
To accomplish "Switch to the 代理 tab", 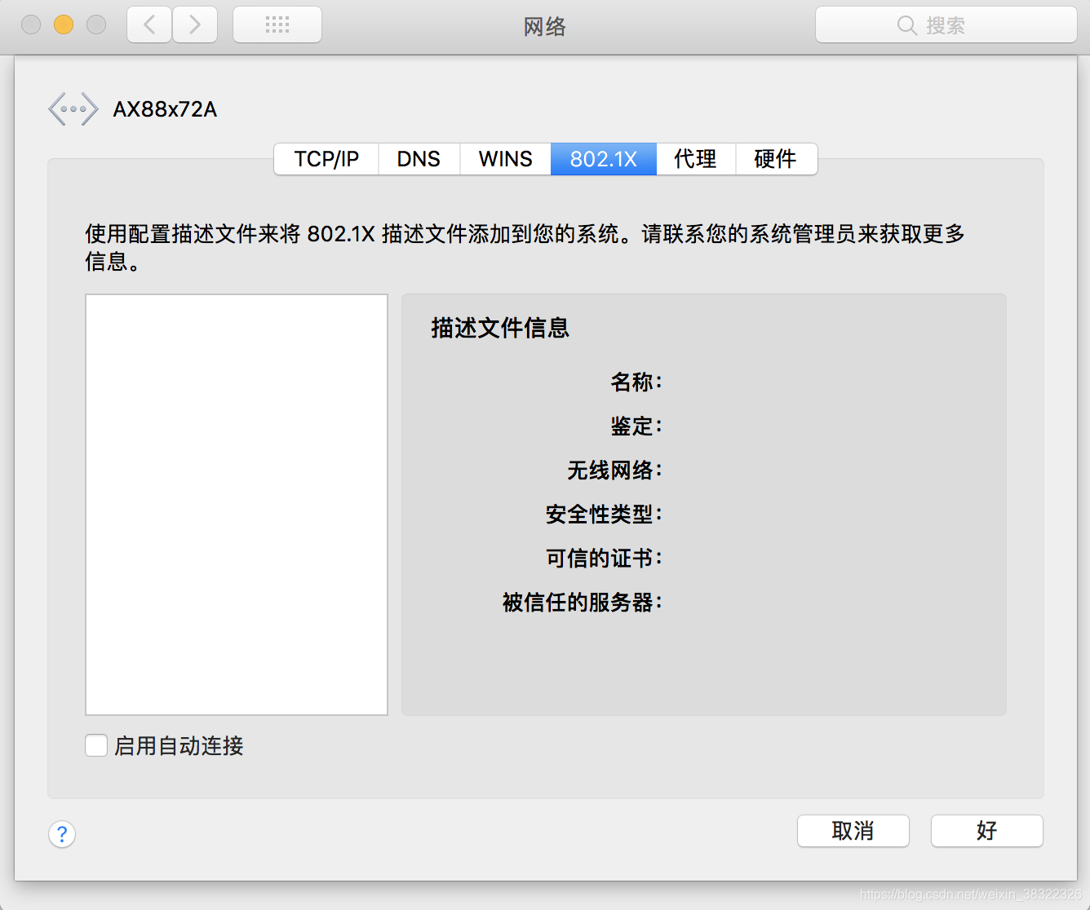I will click(x=696, y=159).
